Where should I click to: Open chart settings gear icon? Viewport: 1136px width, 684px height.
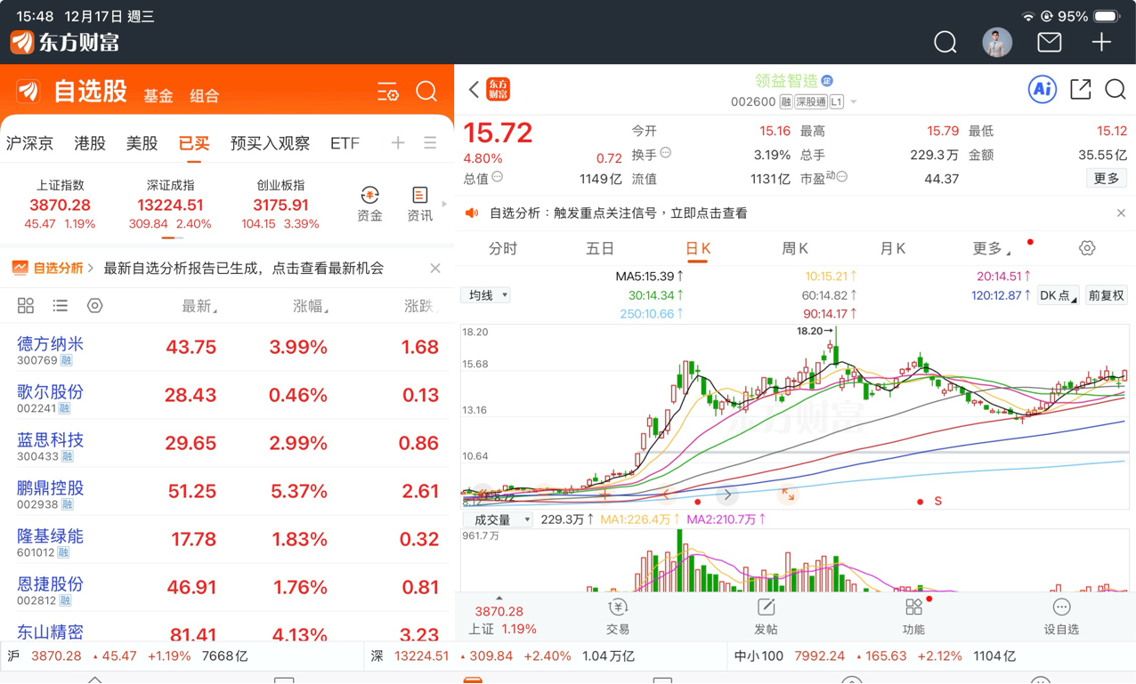click(x=1087, y=248)
